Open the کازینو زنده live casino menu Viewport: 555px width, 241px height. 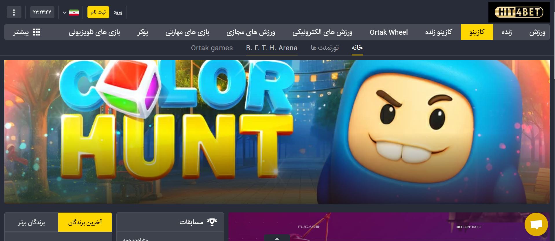pyautogui.click(x=439, y=32)
